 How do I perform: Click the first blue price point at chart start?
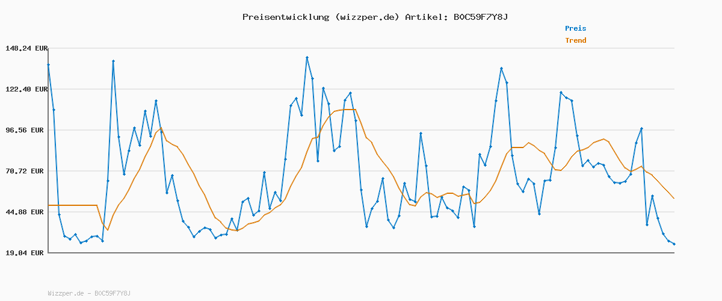(x=48, y=64)
